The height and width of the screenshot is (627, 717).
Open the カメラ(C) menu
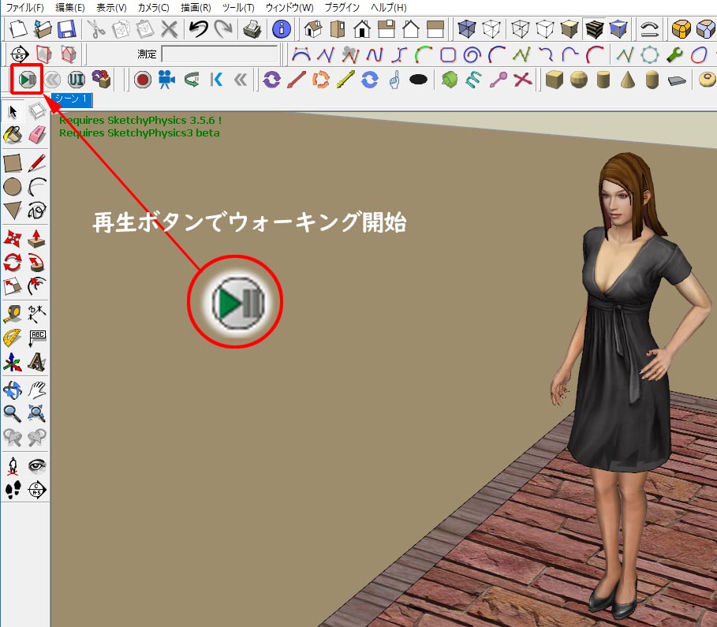pos(154,7)
